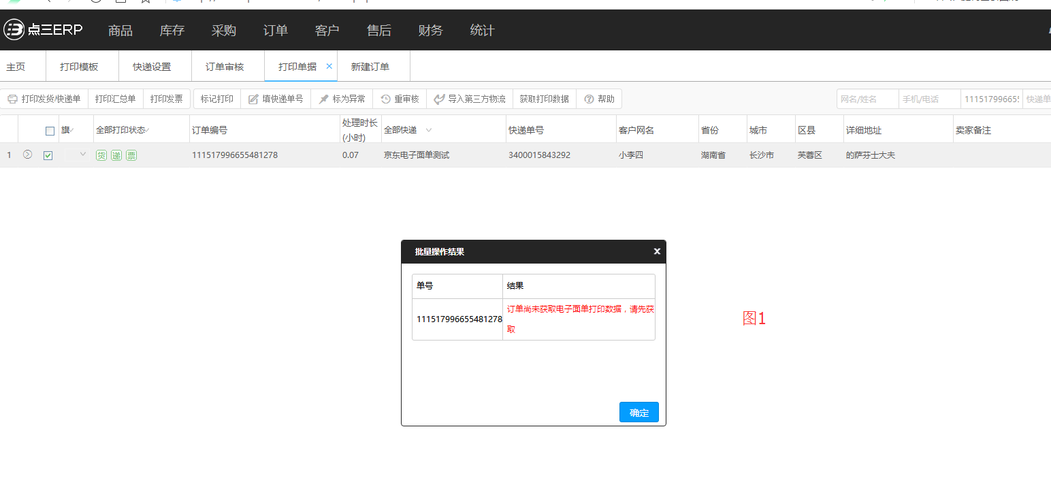This screenshot has width=1051, height=489.
Task: Close the 批量操作结果 dialog
Action: [657, 251]
